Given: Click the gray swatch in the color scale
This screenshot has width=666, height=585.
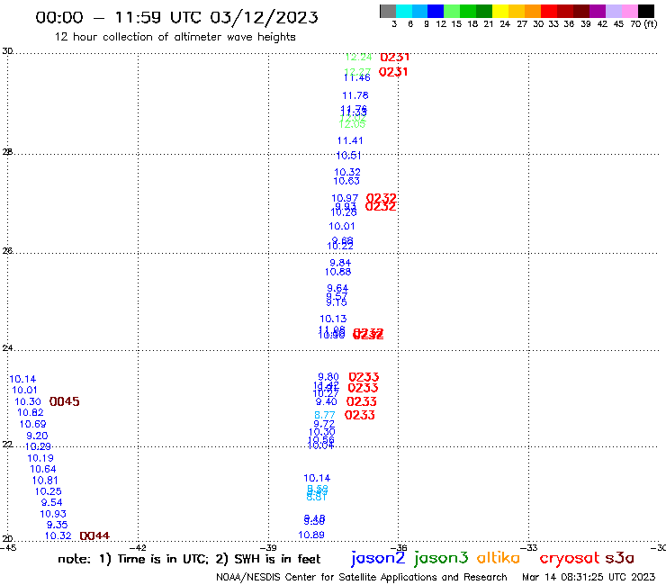Looking at the screenshot, I should pyautogui.click(x=388, y=11).
